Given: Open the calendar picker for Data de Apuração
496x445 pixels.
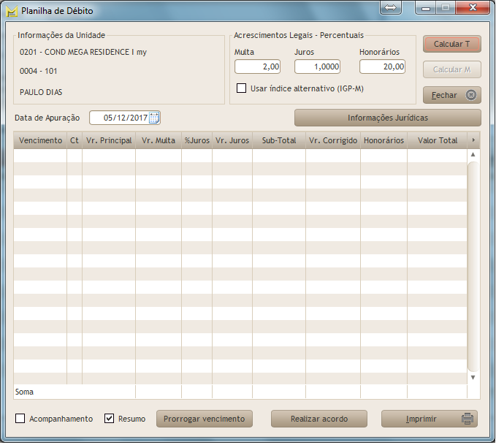Looking at the screenshot, I should [154, 118].
